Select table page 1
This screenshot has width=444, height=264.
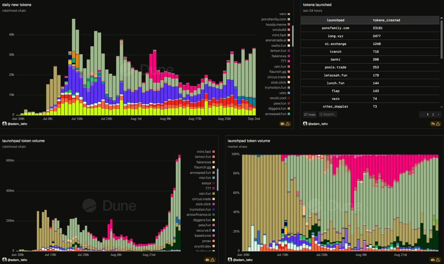point(428,114)
